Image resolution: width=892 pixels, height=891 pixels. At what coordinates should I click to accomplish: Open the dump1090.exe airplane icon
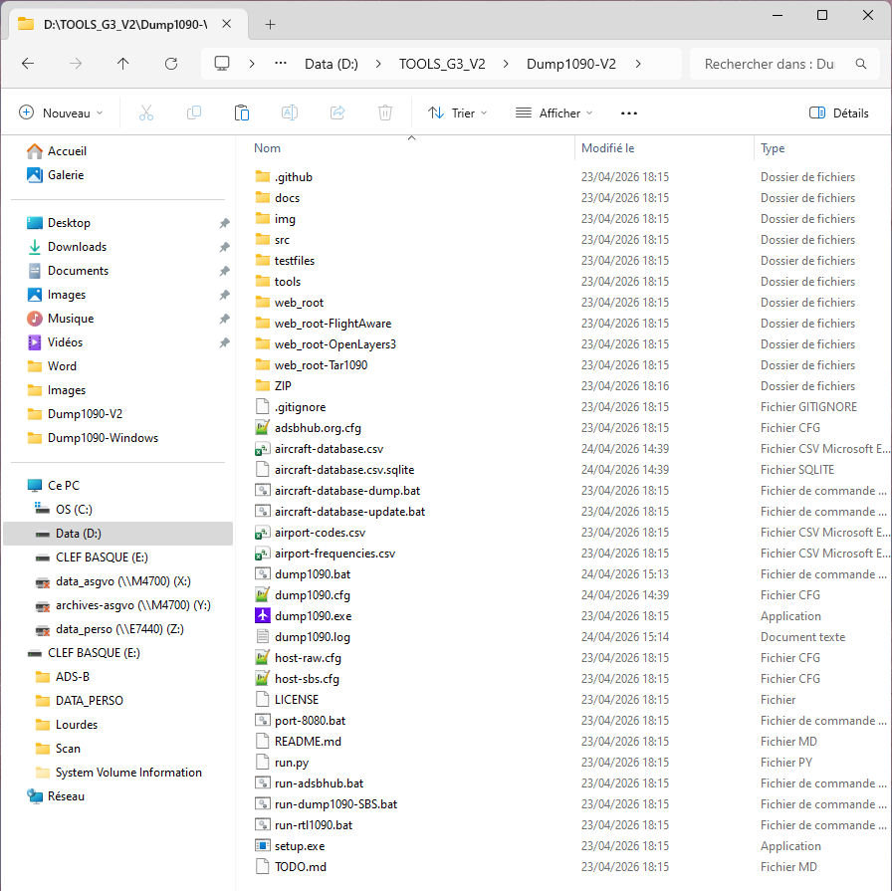tap(262, 615)
